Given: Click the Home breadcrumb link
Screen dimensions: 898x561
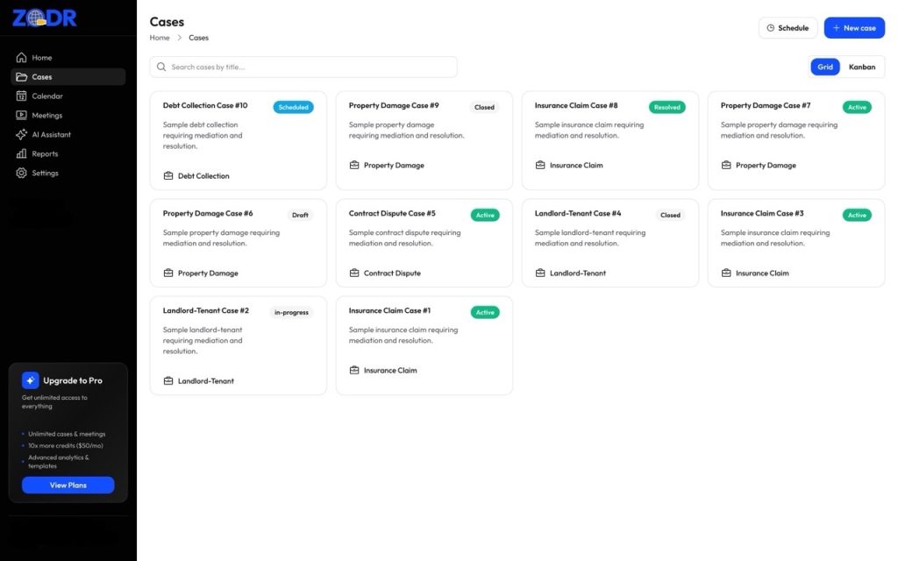Looking at the screenshot, I should [x=160, y=38].
